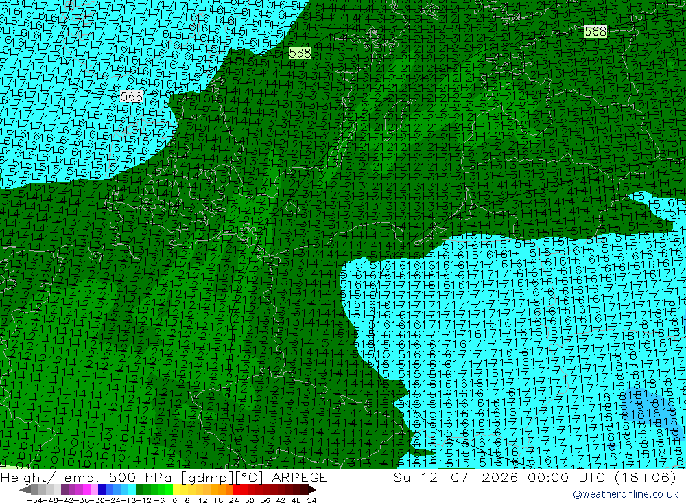
Task: Click the '[gdmp]' unit label
Action: tap(207, 477)
